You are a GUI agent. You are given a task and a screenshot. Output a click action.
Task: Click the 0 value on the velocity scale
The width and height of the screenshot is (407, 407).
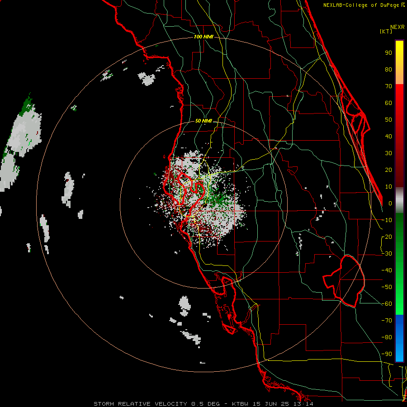[x=390, y=203]
